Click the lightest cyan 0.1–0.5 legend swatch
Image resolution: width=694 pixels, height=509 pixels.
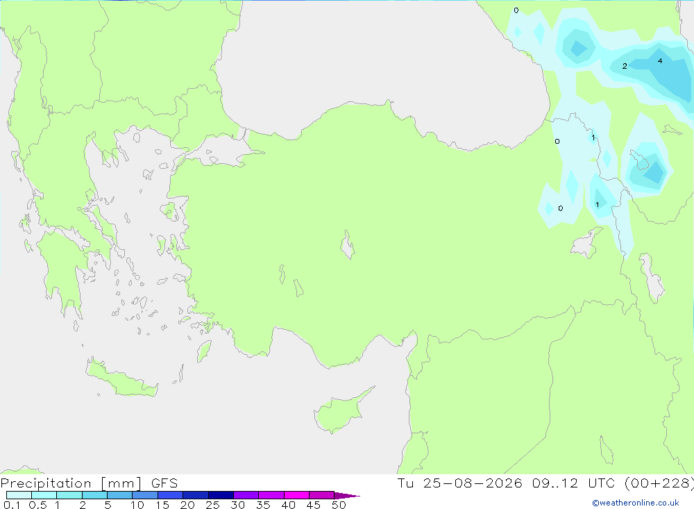(x=19, y=495)
